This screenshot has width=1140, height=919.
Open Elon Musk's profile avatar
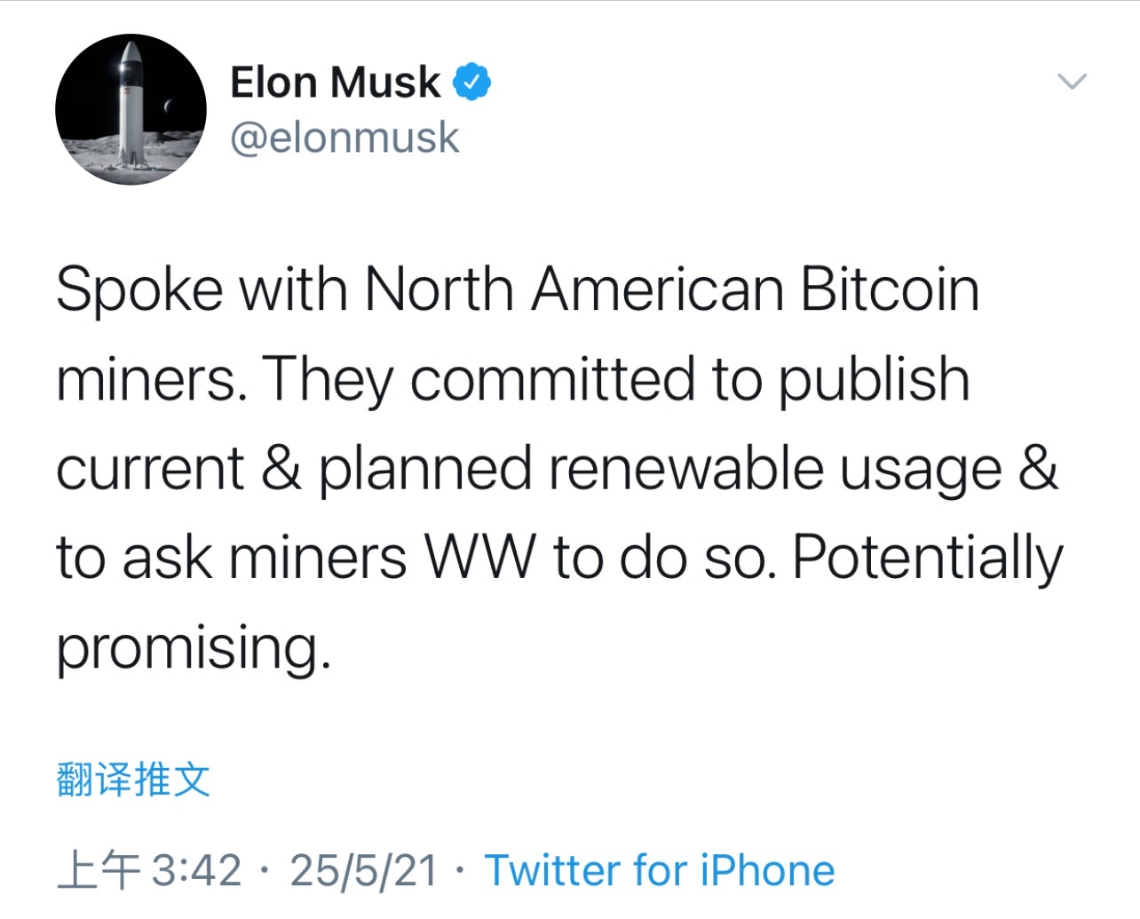(x=131, y=109)
